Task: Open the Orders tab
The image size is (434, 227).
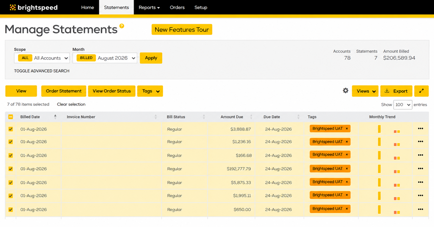Action: (177, 8)
